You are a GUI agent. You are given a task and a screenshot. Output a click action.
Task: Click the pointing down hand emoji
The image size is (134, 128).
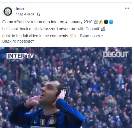point(71,36)
